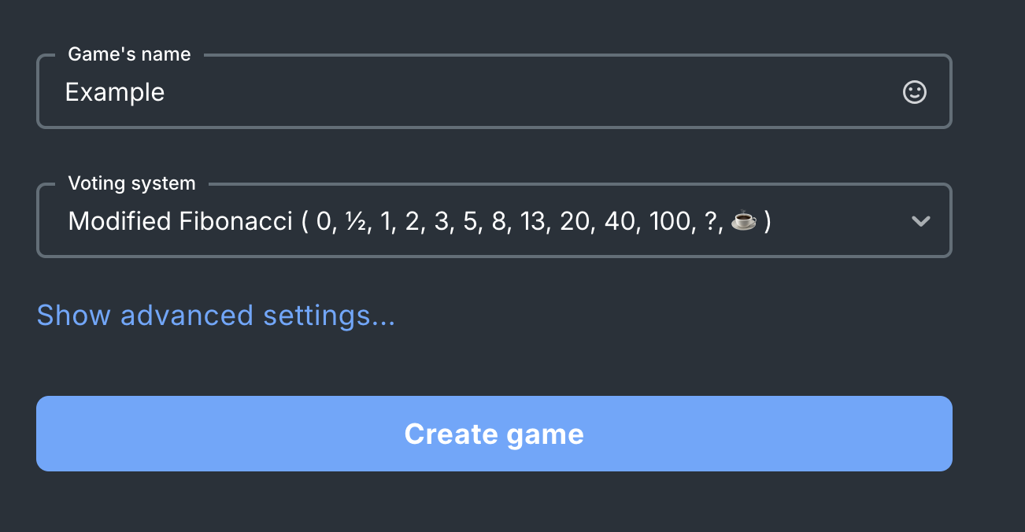Submit the form with Create game

click(494, 434)
